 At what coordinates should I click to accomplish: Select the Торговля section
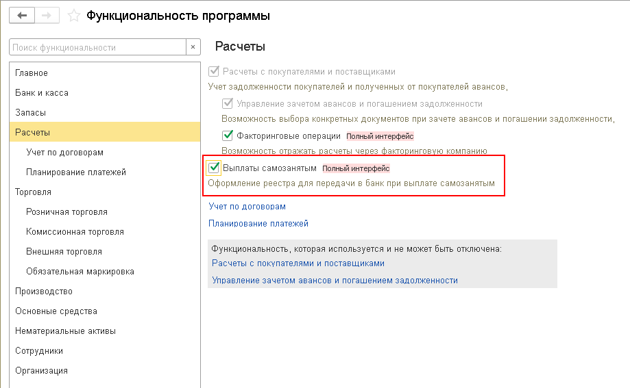click(33, 192)
